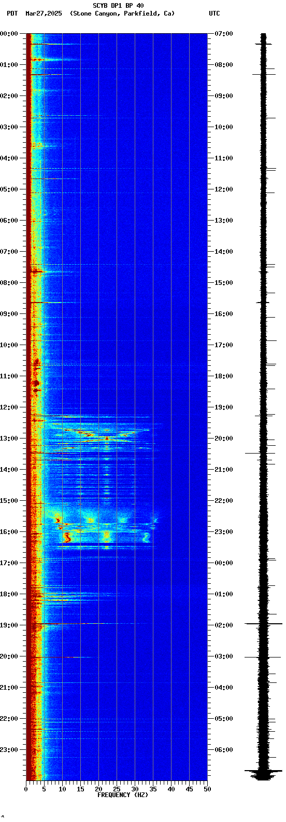Click PDT time label "09:00"
Screen dimensions: 286x822
[x=9, y=314]
